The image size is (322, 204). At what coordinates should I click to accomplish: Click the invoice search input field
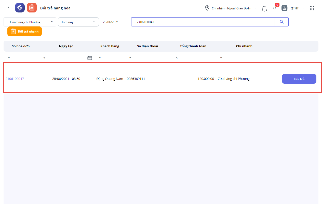pos(203,22)
